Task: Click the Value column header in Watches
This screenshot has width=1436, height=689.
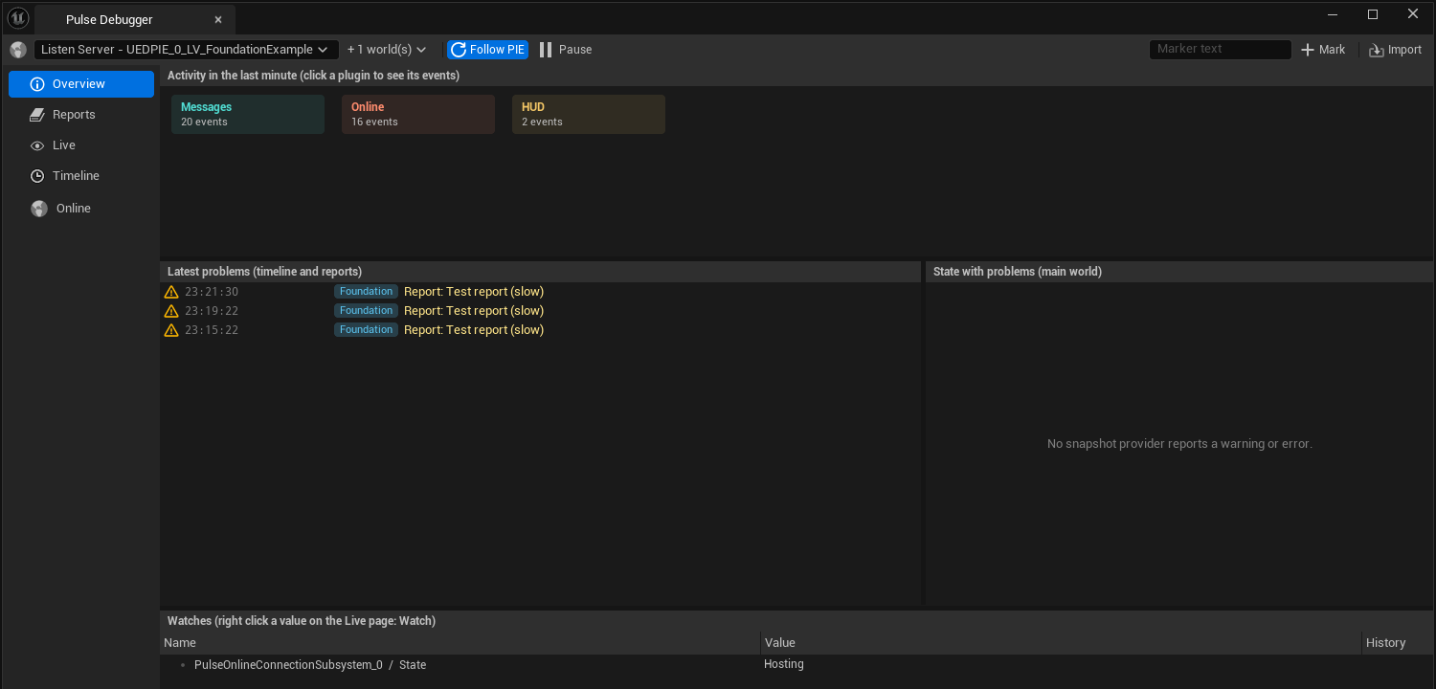Action: pyautogui.click(x=1062, y=643)
